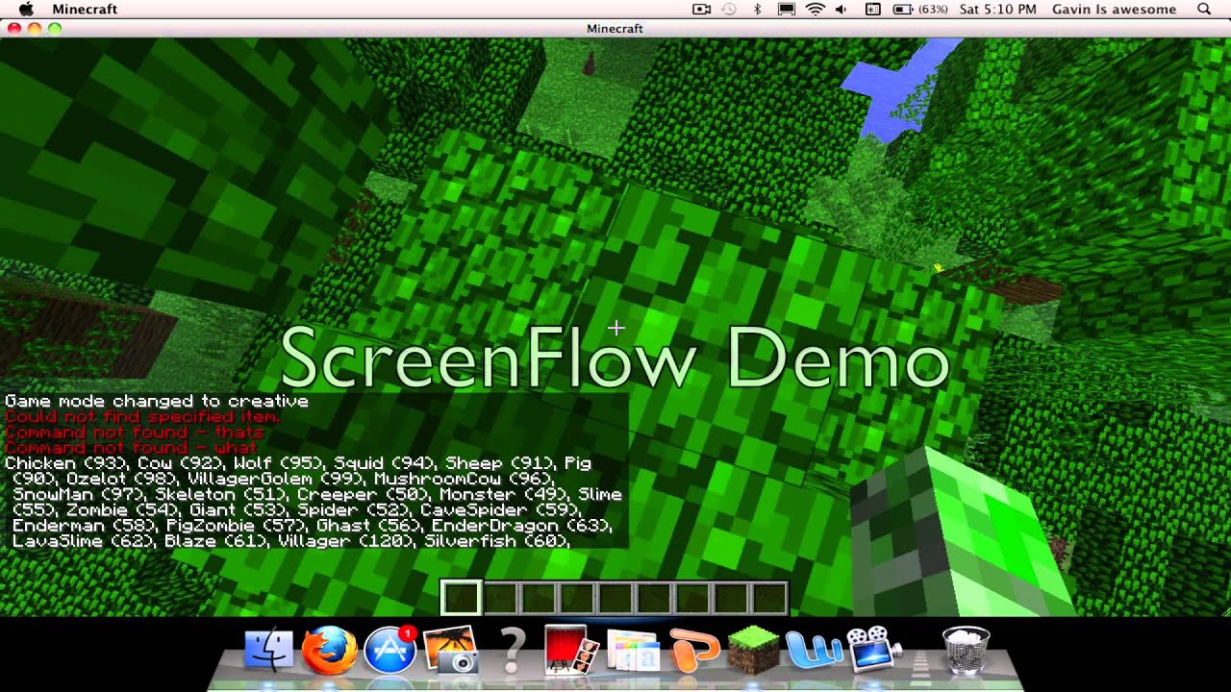Close the Minecraft window with red button
The width and height of the screenshot is (1231, 692).
pyautogui.click(x=14, y=29)
